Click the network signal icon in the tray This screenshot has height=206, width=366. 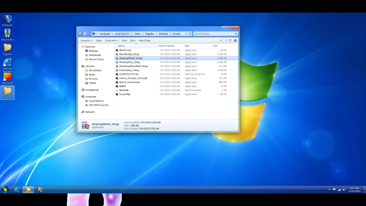pos(339,190)
